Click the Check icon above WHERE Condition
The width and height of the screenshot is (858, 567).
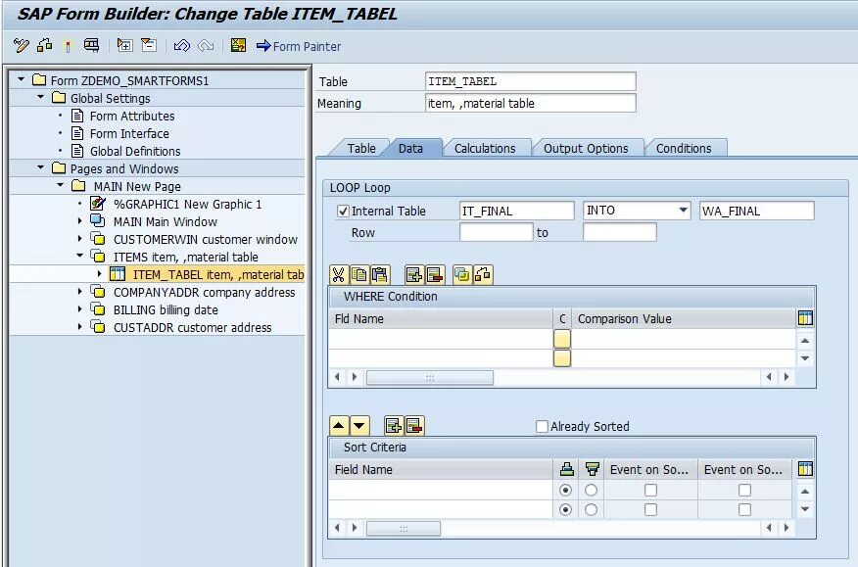point(483,275)
